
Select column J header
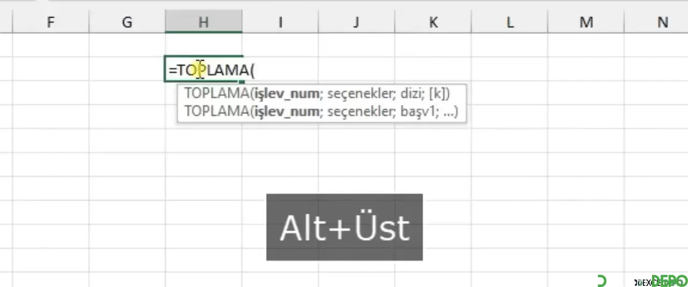(x=356, y=22)
